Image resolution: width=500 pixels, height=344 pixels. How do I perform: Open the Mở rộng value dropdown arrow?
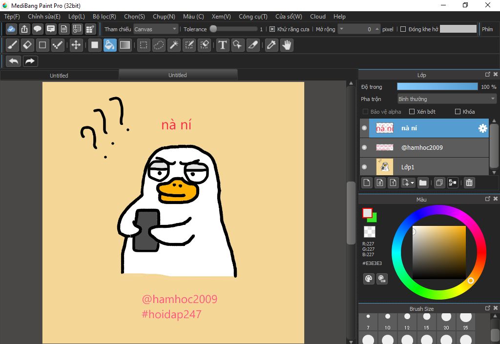341,29
